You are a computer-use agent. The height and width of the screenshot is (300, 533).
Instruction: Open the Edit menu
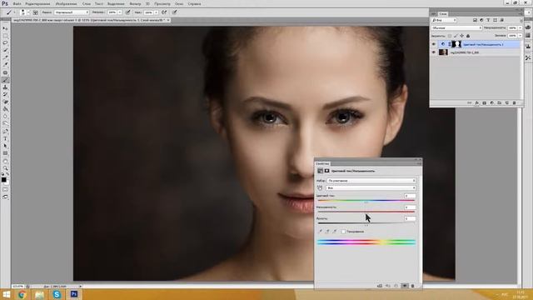(x=37, y=3)
